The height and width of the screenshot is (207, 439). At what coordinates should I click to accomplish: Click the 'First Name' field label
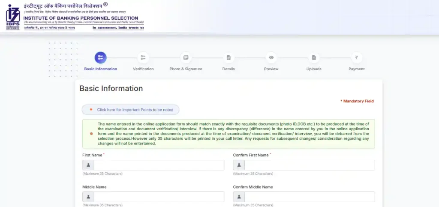coord(92,155)
